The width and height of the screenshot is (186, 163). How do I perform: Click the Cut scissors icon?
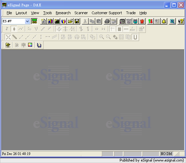(85, 21)
